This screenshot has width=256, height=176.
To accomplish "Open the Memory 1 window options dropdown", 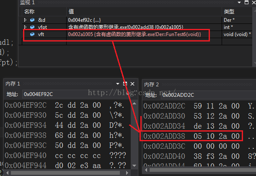I will pos(118,84).
